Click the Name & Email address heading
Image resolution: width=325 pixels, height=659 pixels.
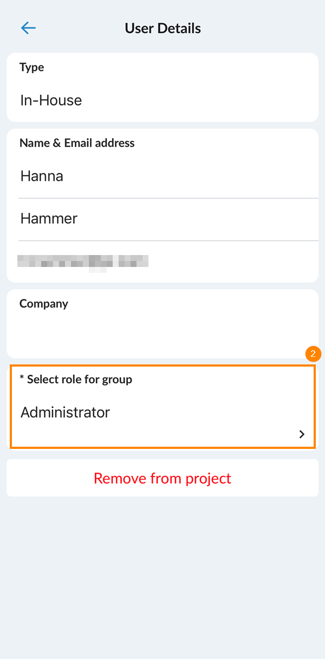coord(77,143)
